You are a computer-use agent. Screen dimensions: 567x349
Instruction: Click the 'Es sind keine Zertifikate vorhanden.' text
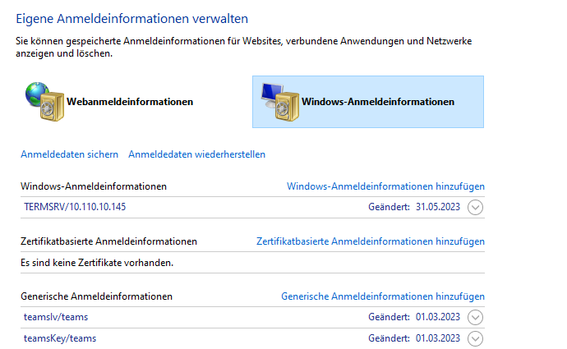coord(97,263)
